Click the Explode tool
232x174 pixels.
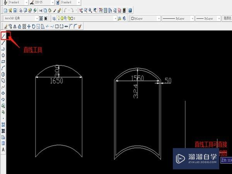coord(80,26)
